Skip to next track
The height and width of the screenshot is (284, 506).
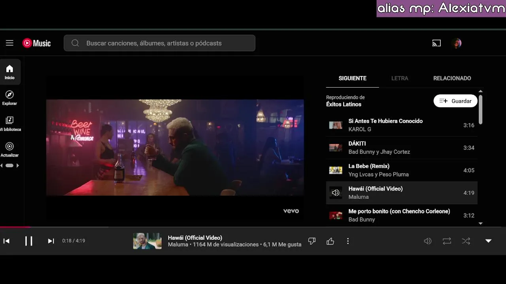(51, 241)
